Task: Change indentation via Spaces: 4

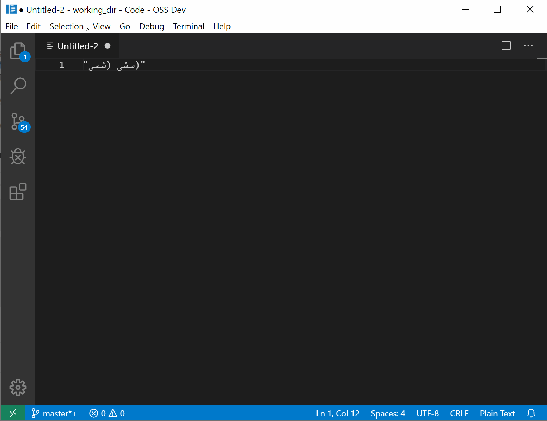Action: 388,413
